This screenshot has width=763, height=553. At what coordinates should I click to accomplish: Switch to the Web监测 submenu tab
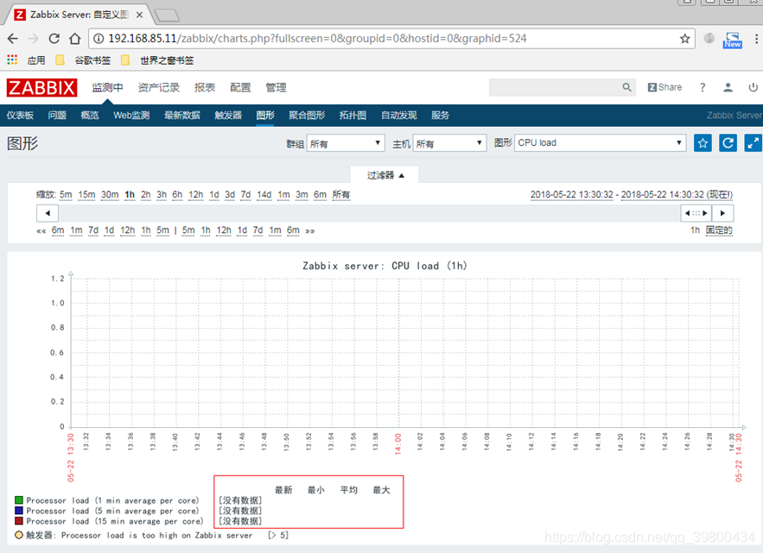click(x=131, y=115)
